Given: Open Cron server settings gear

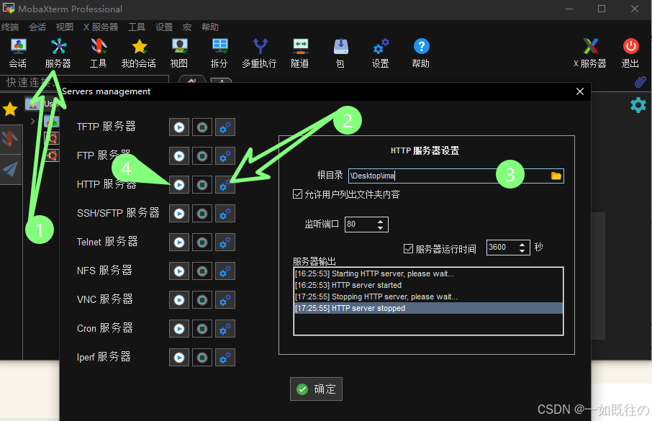Looking at the screenshot, I should 225,329.
